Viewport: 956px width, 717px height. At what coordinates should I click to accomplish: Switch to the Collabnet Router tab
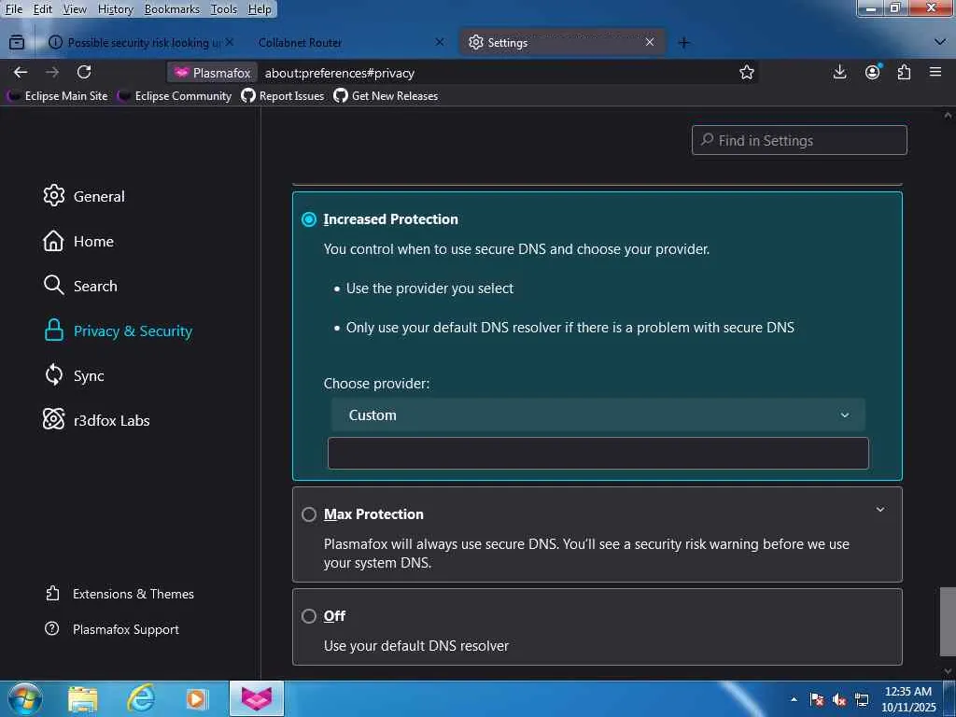click(x=351, y=42)
